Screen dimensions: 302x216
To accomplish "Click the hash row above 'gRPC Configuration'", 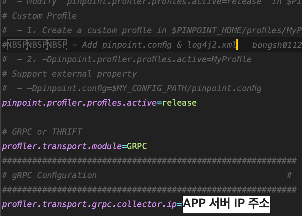I will [x=149, y=161].
